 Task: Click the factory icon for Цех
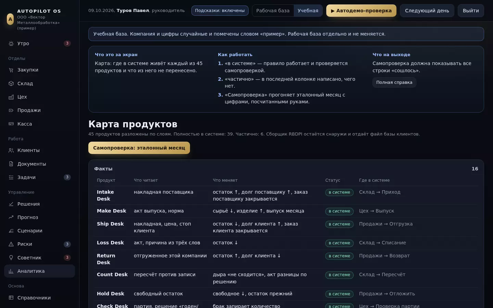[x=11, y=97]
